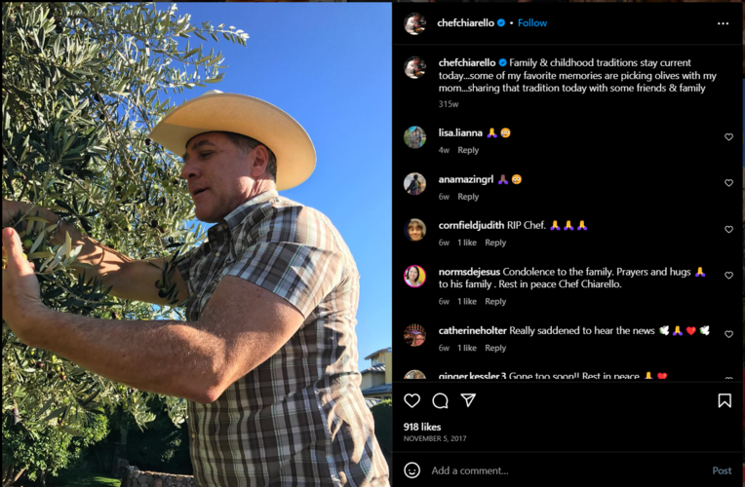Open the emoji picker in comment box
Image resolution: width=745 pixels, height=487 pixels.
tap(412, 470)
